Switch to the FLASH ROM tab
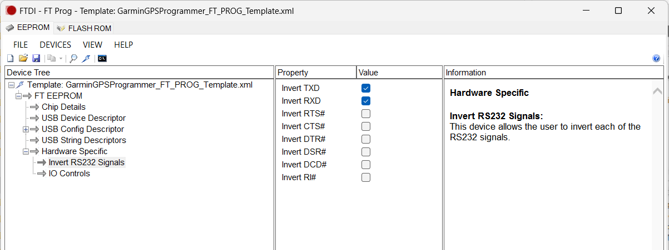This screenshot has width=669, height=250. (x=85, y=28)
